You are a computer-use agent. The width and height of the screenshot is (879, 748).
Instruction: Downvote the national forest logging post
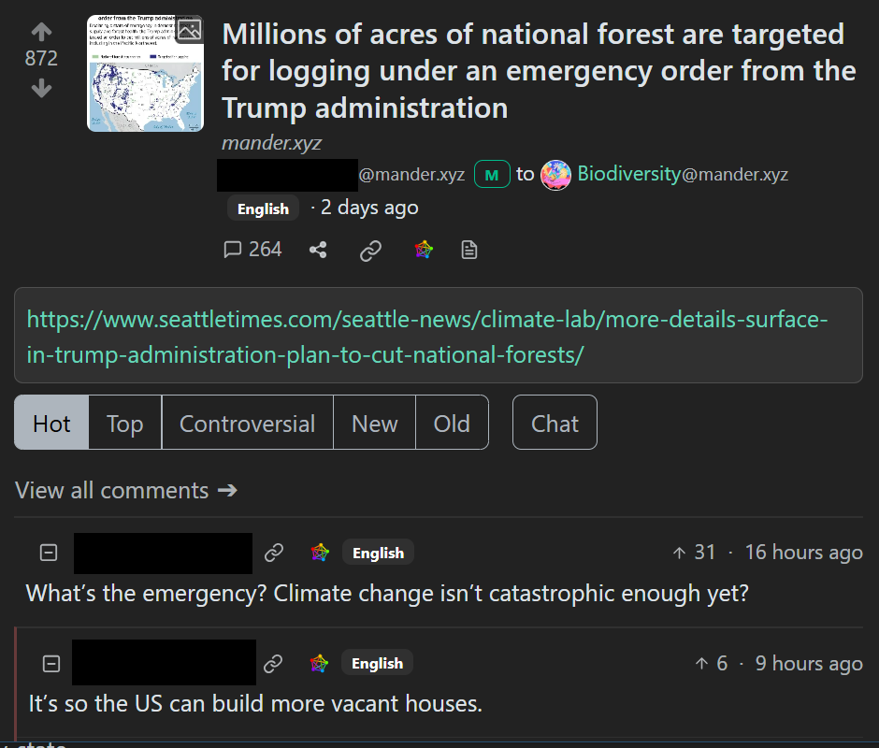pyautogui.click(x=41, y=89)
